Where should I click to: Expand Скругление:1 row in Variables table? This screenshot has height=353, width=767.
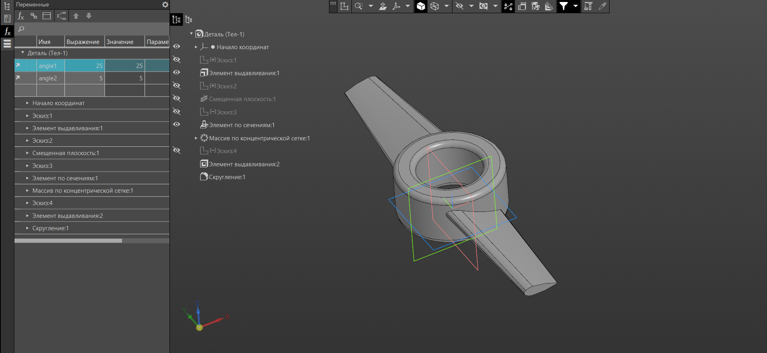pos(27,228)
